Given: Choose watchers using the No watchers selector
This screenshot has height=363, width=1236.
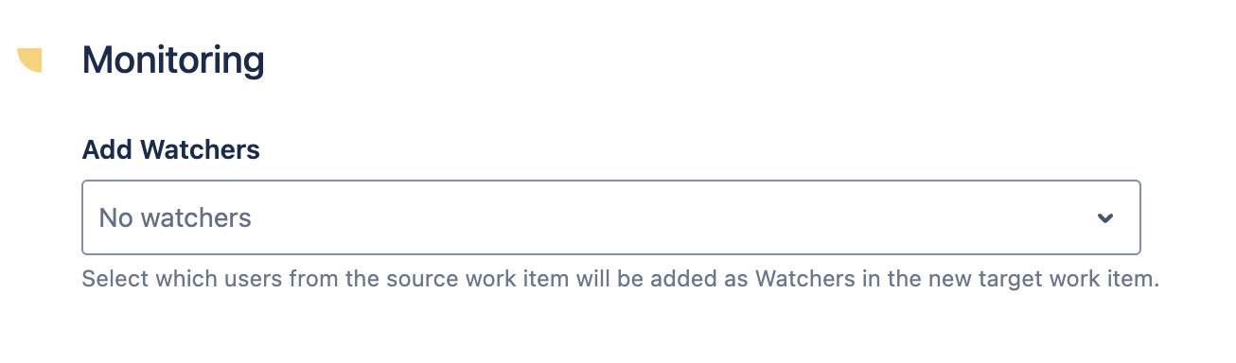Looking at the screenshot, I should (611, 217).
